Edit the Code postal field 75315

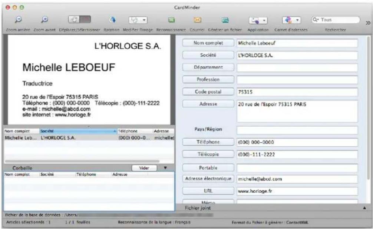(x=297, y=92)
